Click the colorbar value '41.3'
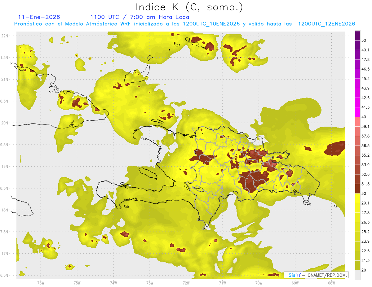The height and width of the screenshot is (287, 372). point(366,107)
